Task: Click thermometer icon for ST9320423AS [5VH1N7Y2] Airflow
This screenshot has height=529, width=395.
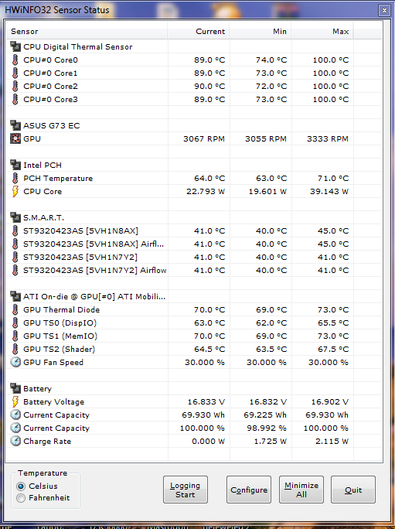Action: coord(15,270)
